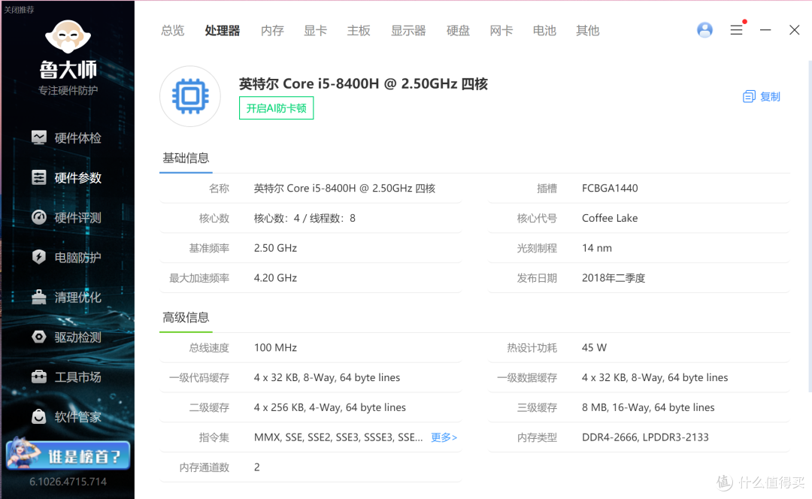This screenshot has width=812, height=499.
Task: Open the 硬件体检 monitor icon
Action: click(39, 138)
